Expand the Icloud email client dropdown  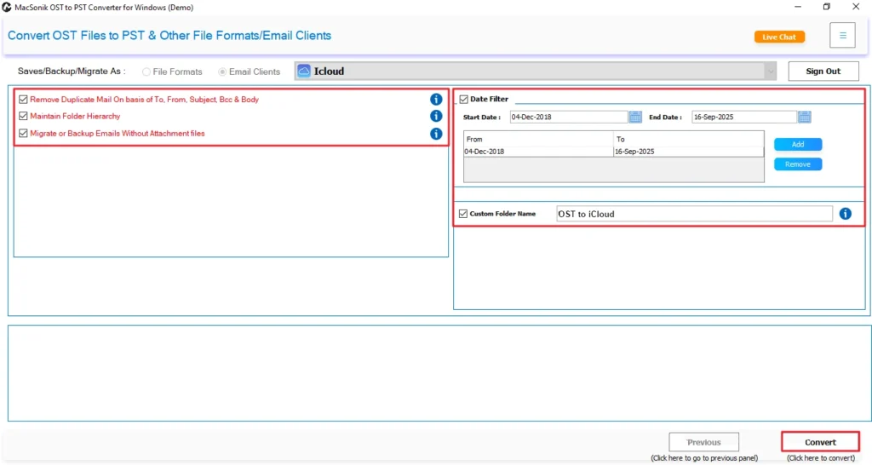770,72
